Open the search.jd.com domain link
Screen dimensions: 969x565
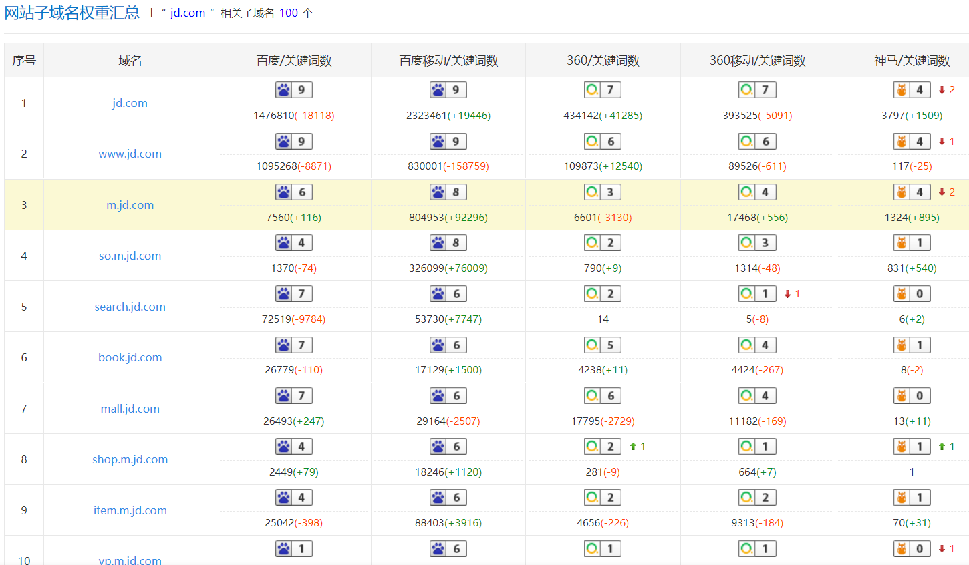[x=130, y=307]
